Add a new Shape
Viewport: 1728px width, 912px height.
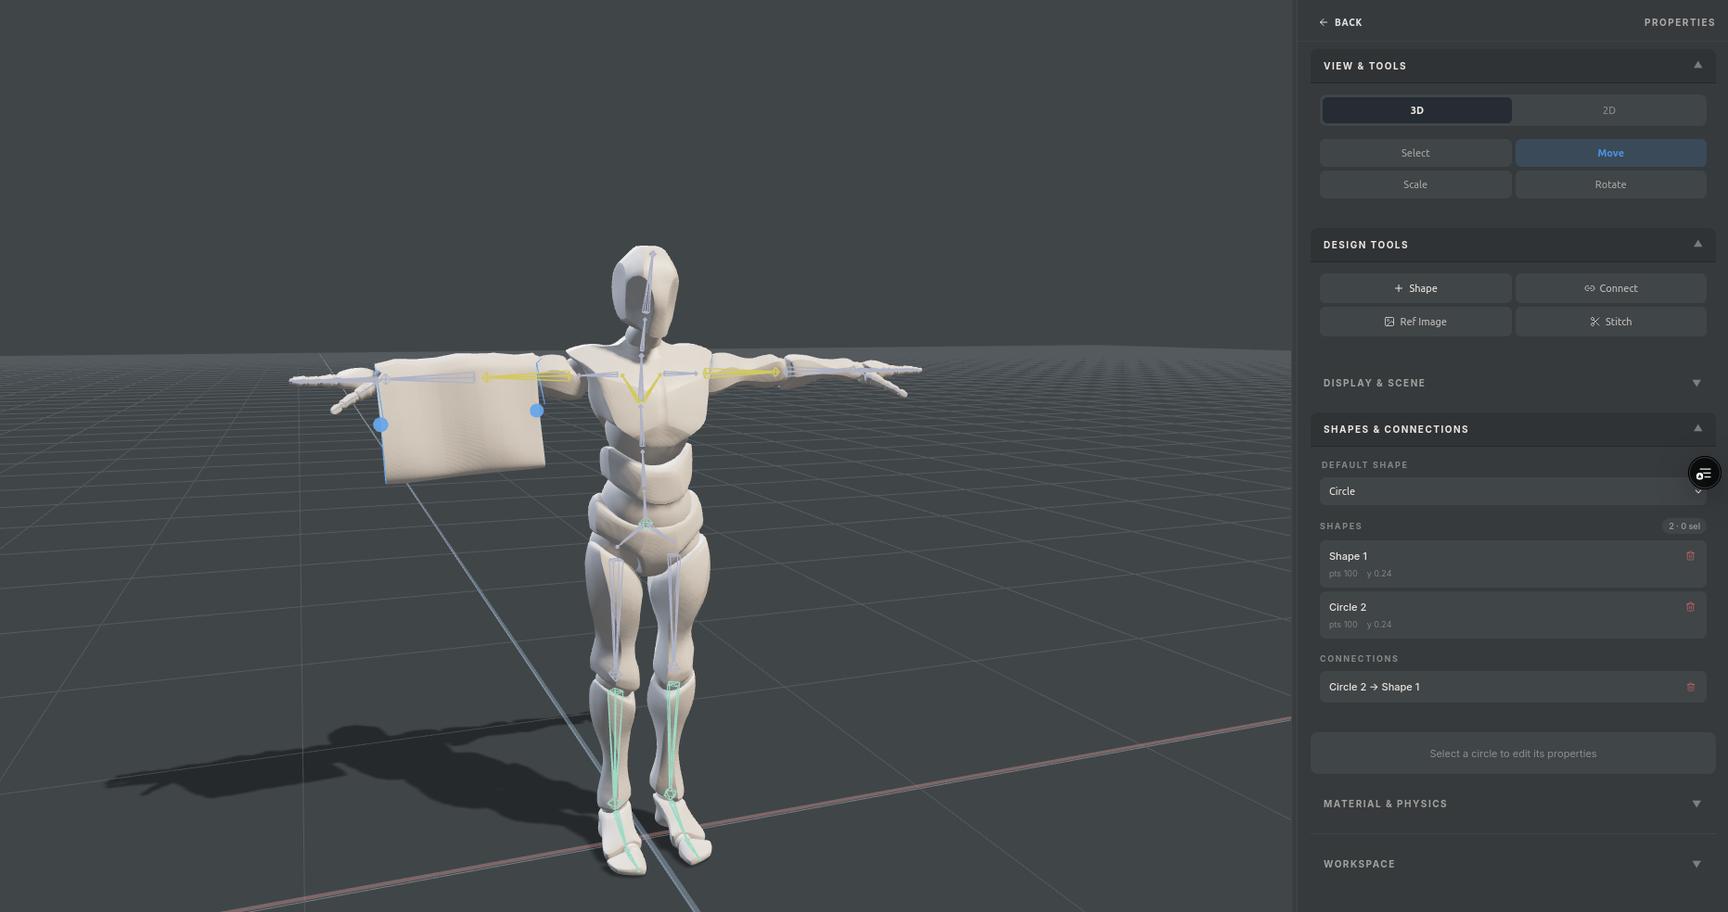[x=1415, y=288]
